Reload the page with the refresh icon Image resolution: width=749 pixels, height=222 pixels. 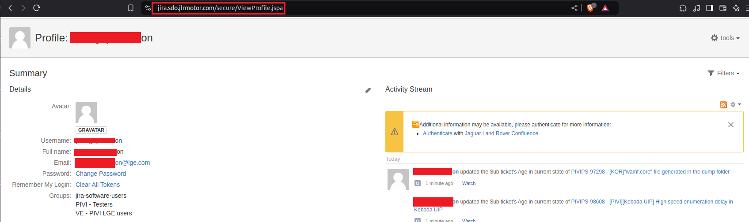(37, 8)
